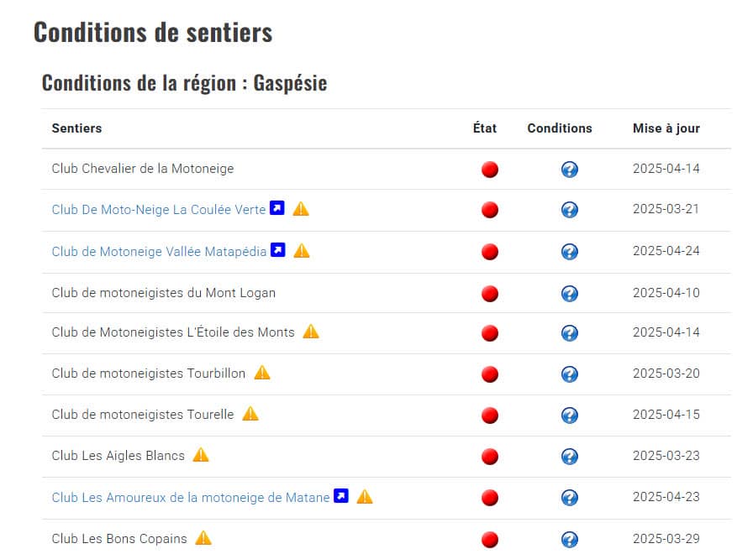Click the warning triangle beside Club de motoneigistes Tourbillon

pyautogui.click(x=261, y=373)
